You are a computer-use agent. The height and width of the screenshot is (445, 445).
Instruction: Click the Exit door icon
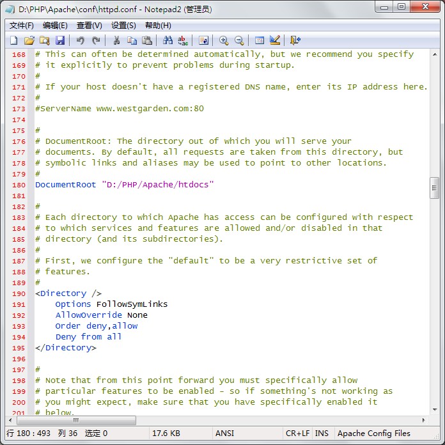[295, 40]
